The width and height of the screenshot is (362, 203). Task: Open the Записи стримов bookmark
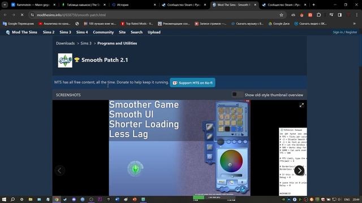point(210,24)
